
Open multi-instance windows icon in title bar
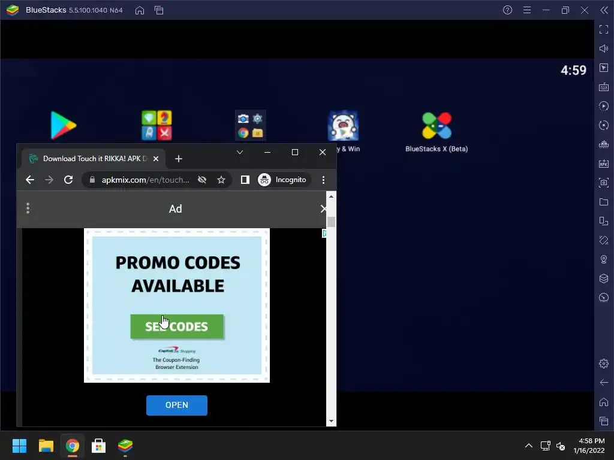pos(159,10)
